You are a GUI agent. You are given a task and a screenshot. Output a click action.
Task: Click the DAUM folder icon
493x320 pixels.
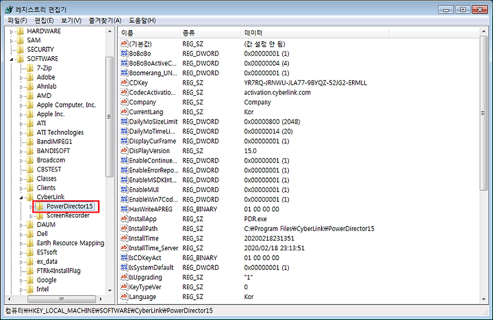[30, 225]
